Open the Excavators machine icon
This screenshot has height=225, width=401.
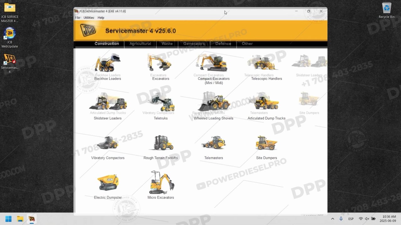pos(160,63)
